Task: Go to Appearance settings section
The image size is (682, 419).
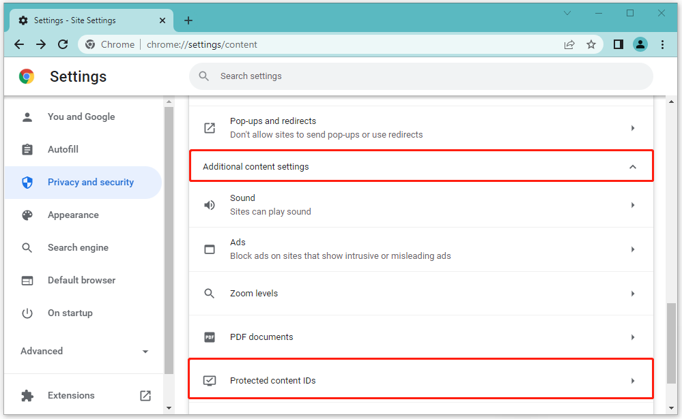Action: [73, 215]
